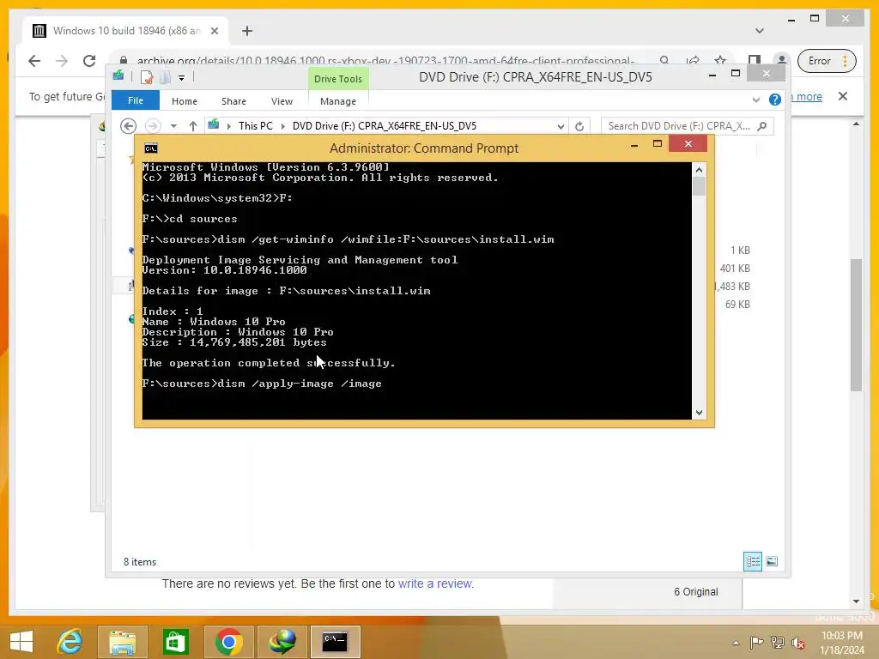Viewport: 879px width, 659px height.
Task: Select the Windows 10 build 18946 Chrome tab
Action: pos(126,31)
